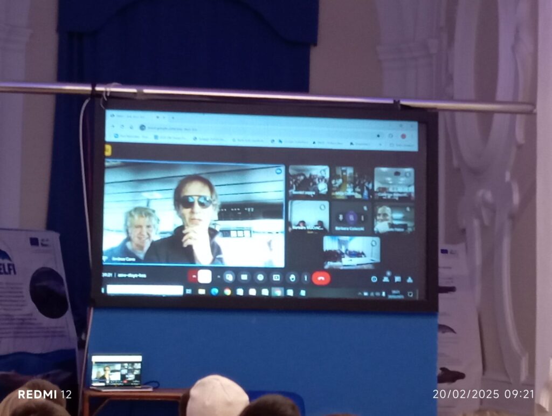The width and height of the screenshot is (552, 416).
Task: Open a new browser tab with plus
Action: click(172, 117)
